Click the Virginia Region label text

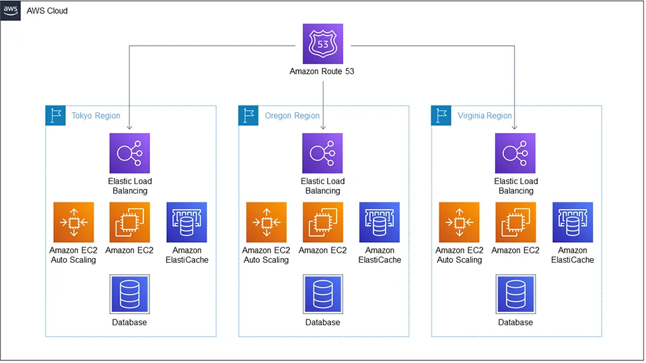point(485,116)
